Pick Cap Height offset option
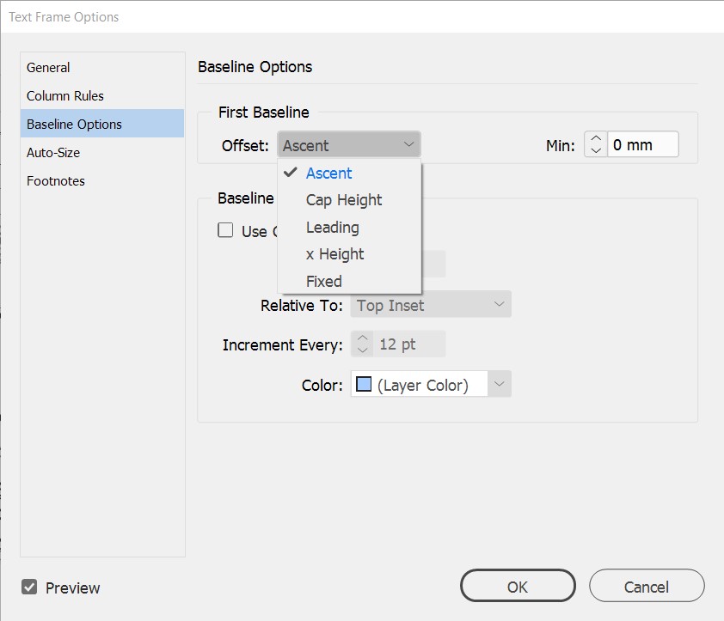This screenshot has width=724, height=621. pos(344,200)
